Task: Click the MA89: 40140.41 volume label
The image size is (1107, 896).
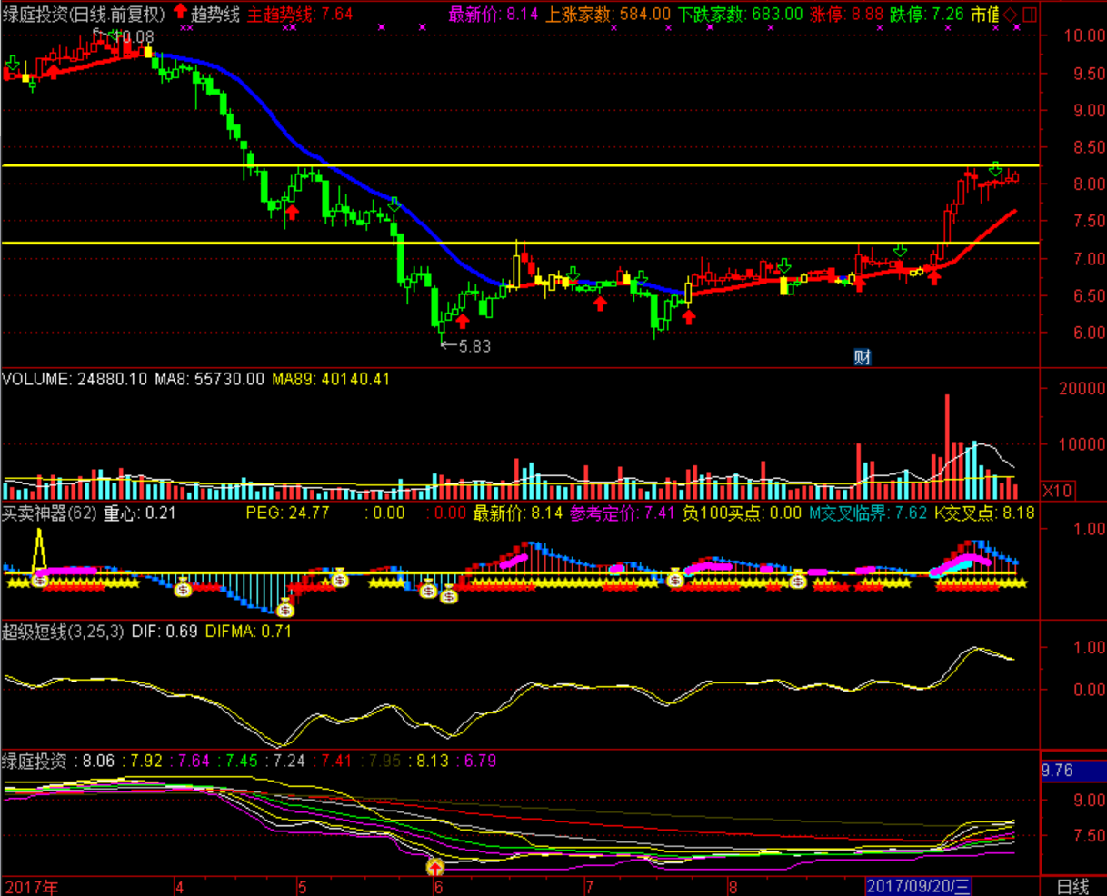Action: click(331, 379)
